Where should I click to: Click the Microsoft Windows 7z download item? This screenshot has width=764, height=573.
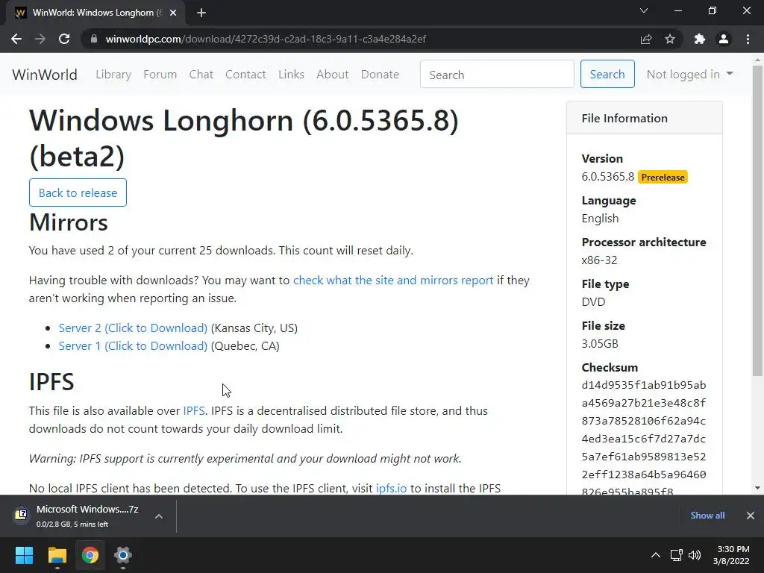tap(87, 516)
